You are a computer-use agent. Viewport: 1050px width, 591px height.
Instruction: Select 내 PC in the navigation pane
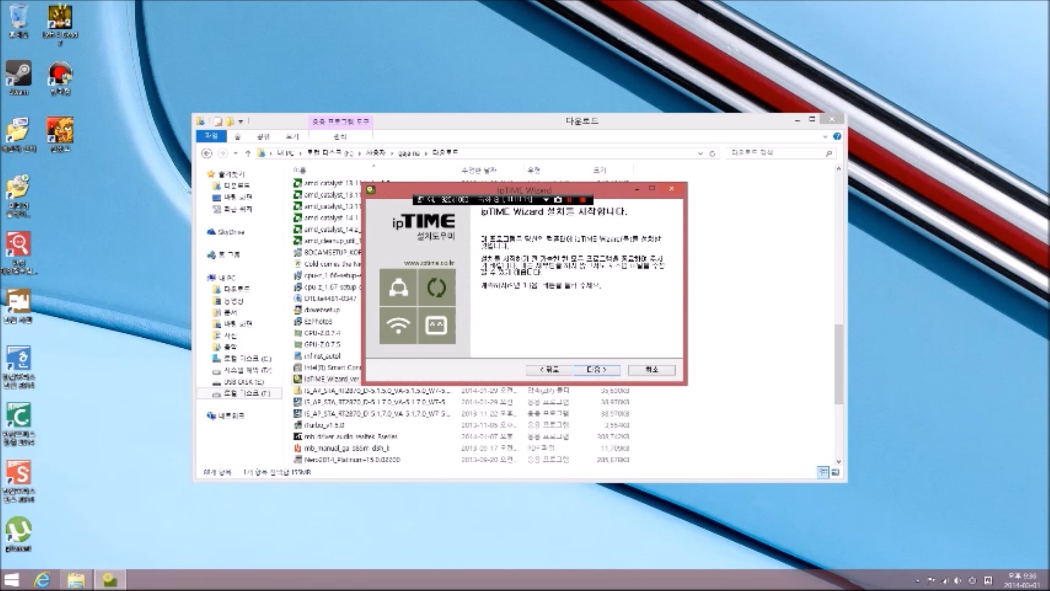coord(226,278)
